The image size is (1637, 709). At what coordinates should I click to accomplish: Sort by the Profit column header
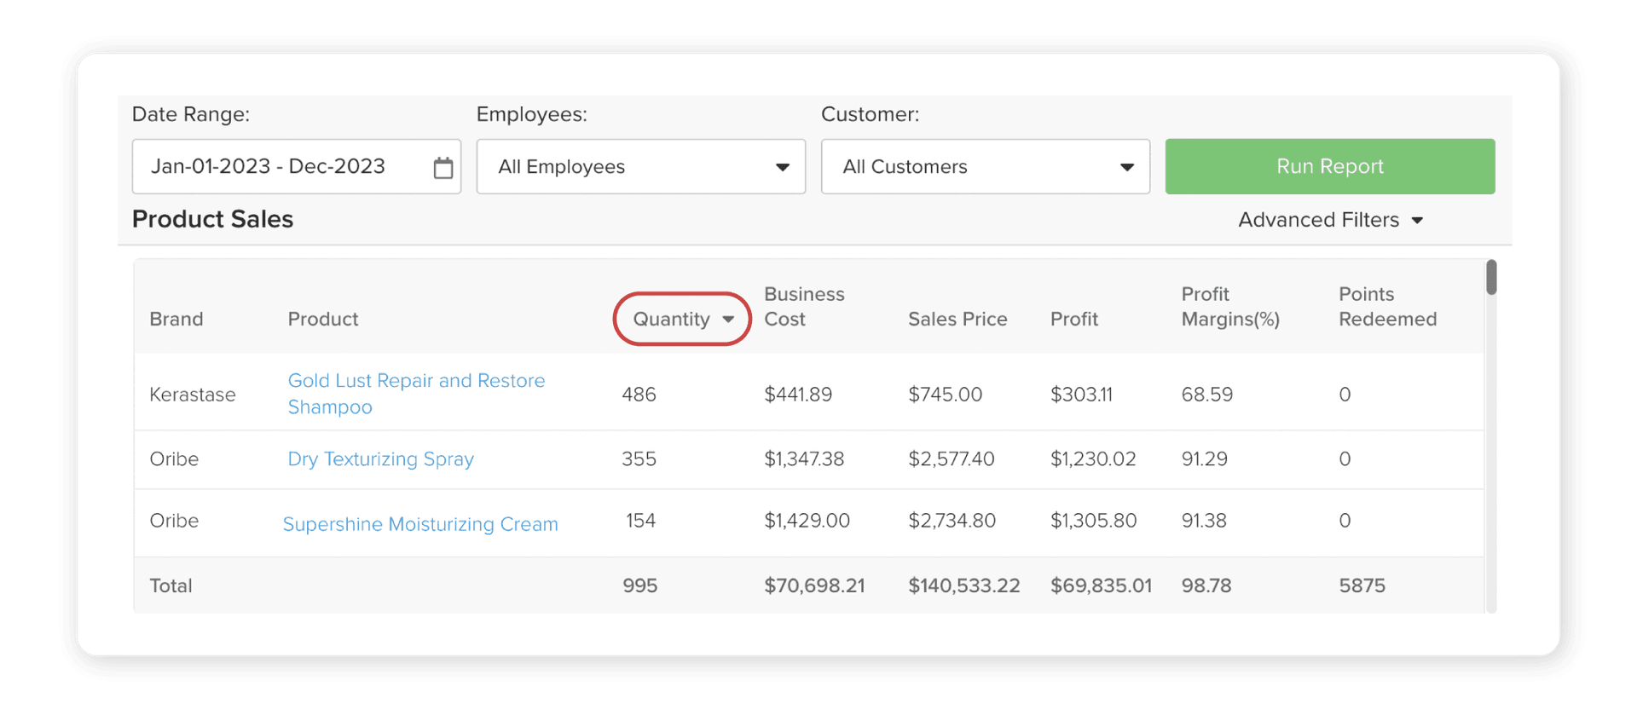tap(1073, 319)
